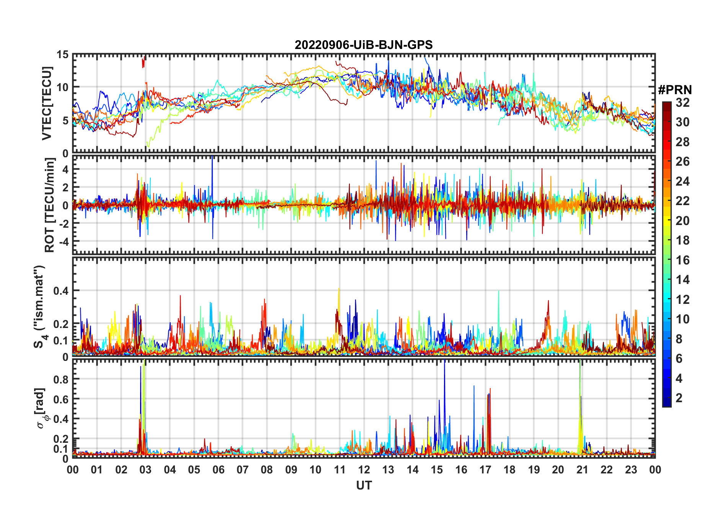Click the sigma phi [rad] axis label
This screenshot has width=728, height=509.
(x=42, y=408)
